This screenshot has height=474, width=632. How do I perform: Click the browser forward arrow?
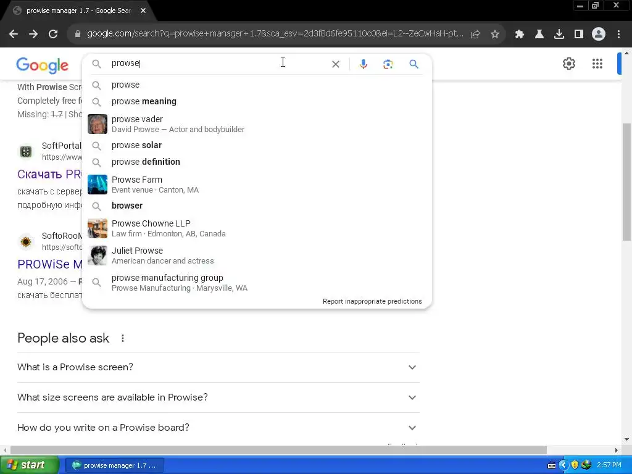point(33,35)
